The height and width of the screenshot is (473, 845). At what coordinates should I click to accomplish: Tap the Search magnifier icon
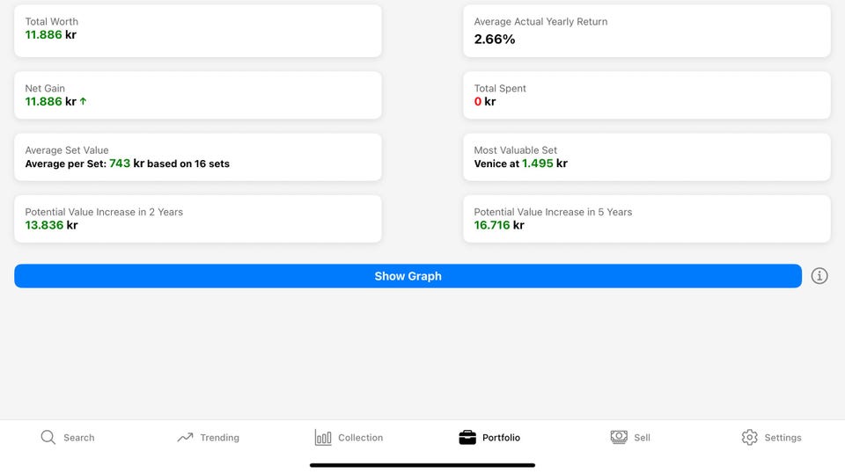coord(48,437)
